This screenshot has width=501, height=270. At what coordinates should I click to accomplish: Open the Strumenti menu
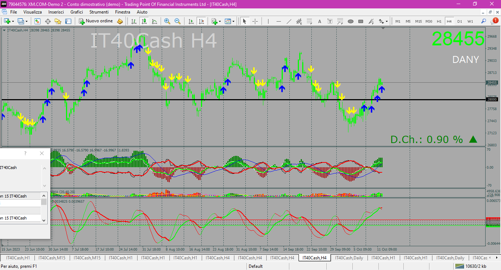coord(99,12)
